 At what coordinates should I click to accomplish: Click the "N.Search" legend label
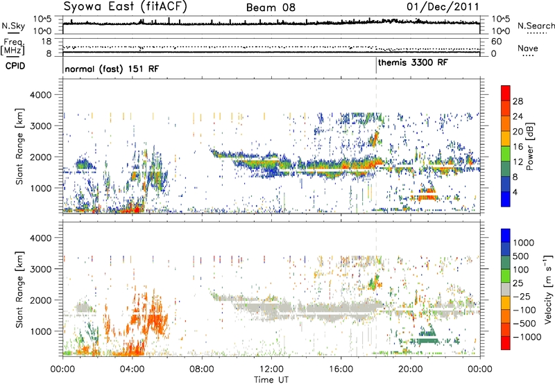coord(536,26)
